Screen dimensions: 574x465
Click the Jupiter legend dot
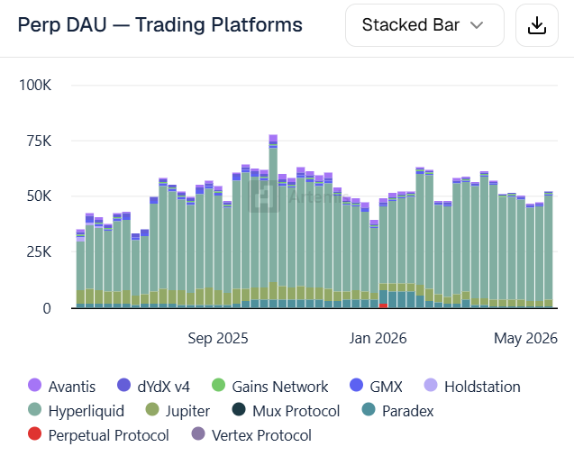pos(152,409)
